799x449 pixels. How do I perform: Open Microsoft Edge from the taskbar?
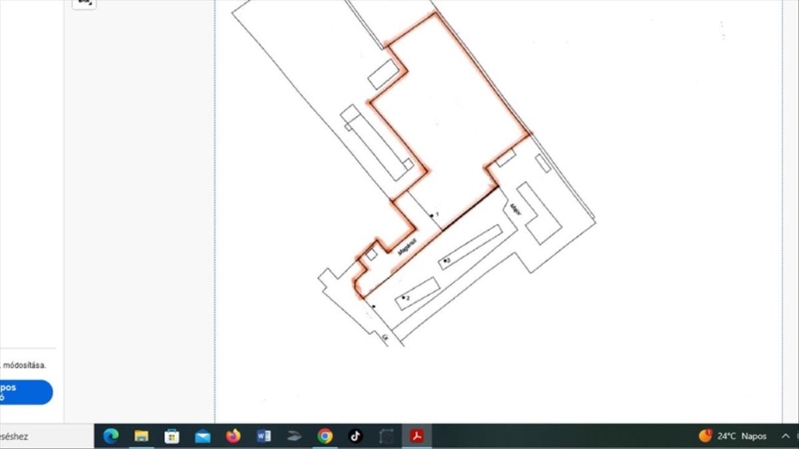coord(111,436)
